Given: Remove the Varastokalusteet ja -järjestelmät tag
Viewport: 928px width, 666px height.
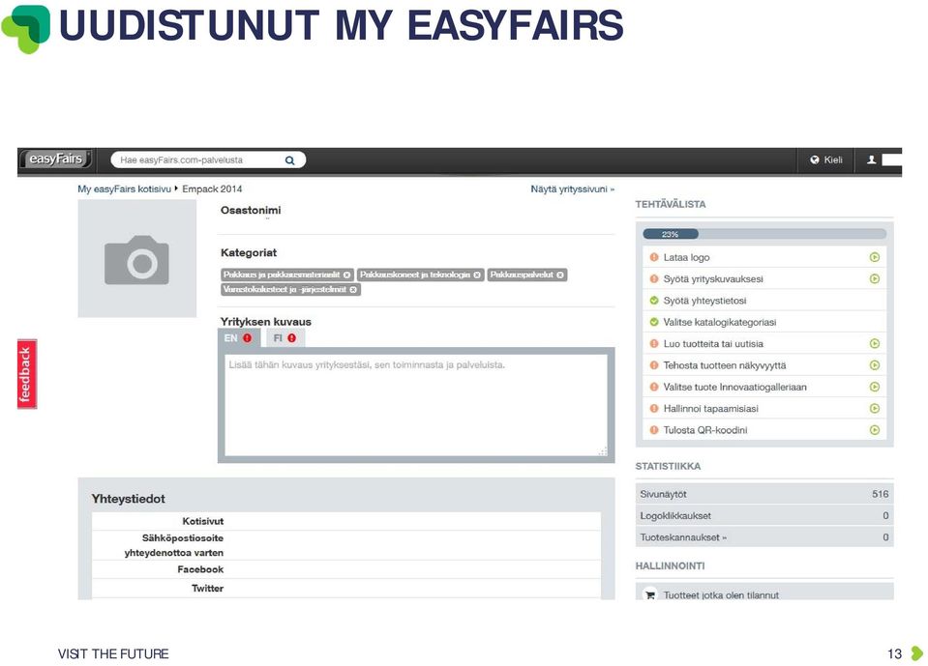Looking at the screenshot, I should pos(353,290).
